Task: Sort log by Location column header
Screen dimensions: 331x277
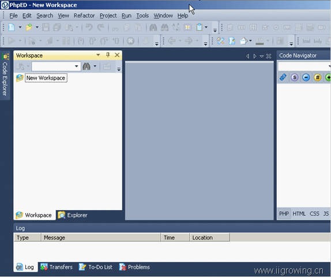Action: (209, 238)
